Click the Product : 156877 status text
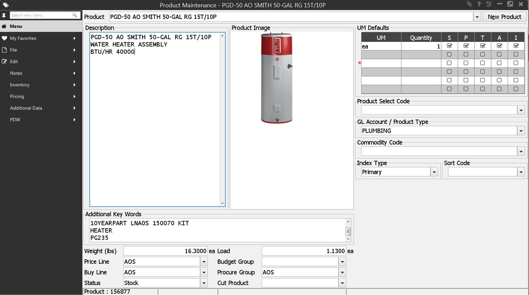This screenshot has width=529, height=295. point(107,292)
